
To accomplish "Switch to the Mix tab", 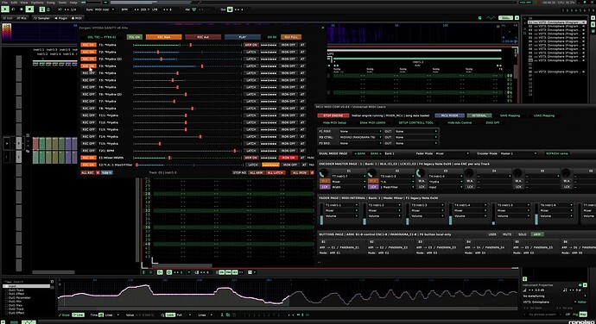I will click(x=22, y=18).
